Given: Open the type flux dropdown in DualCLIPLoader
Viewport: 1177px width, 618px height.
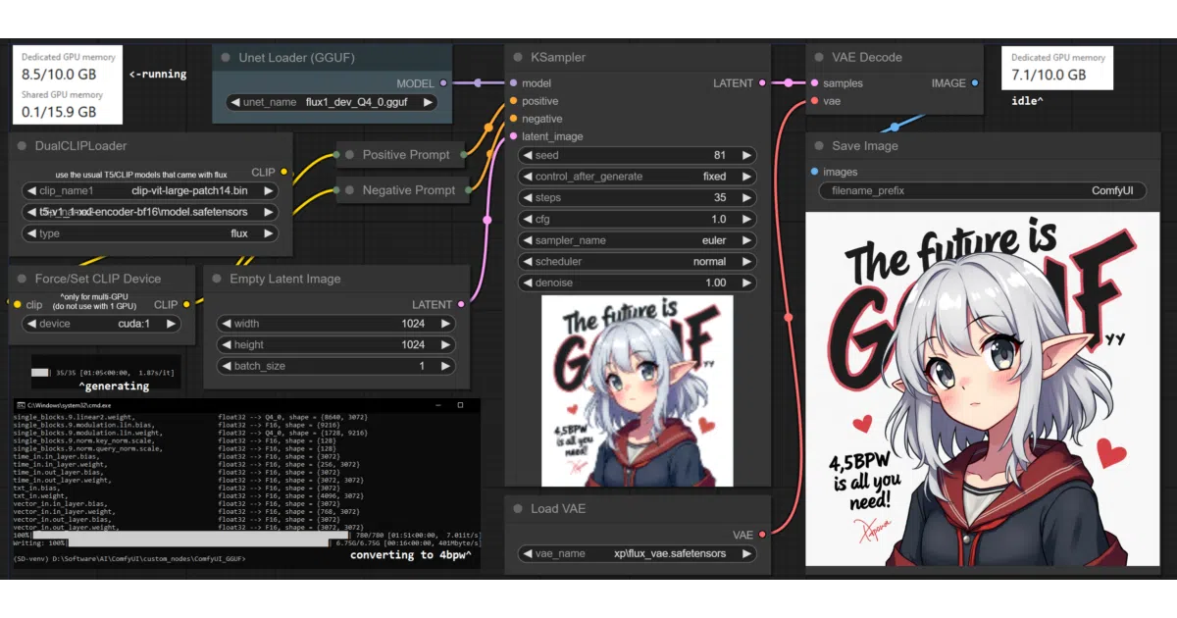Looking at the screenshot, I should coord(149,233).
